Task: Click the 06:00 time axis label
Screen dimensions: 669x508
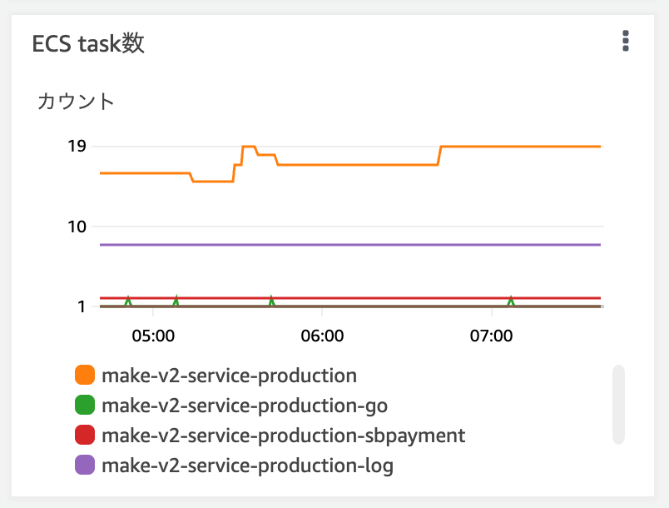Action: click(x=322, y=337)
